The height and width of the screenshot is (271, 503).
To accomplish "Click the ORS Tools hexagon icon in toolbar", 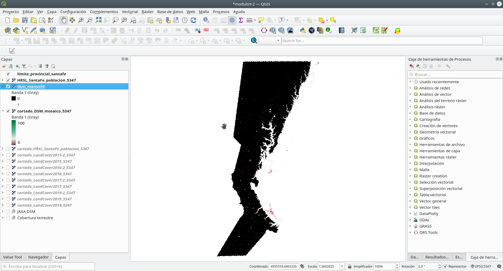I will pos(264,30).
